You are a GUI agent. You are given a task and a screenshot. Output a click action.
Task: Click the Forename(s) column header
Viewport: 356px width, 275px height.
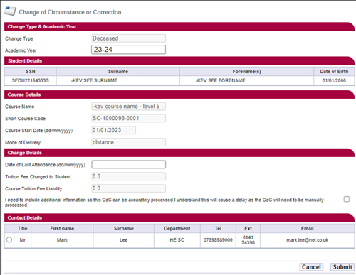click(x=246, y=72)
